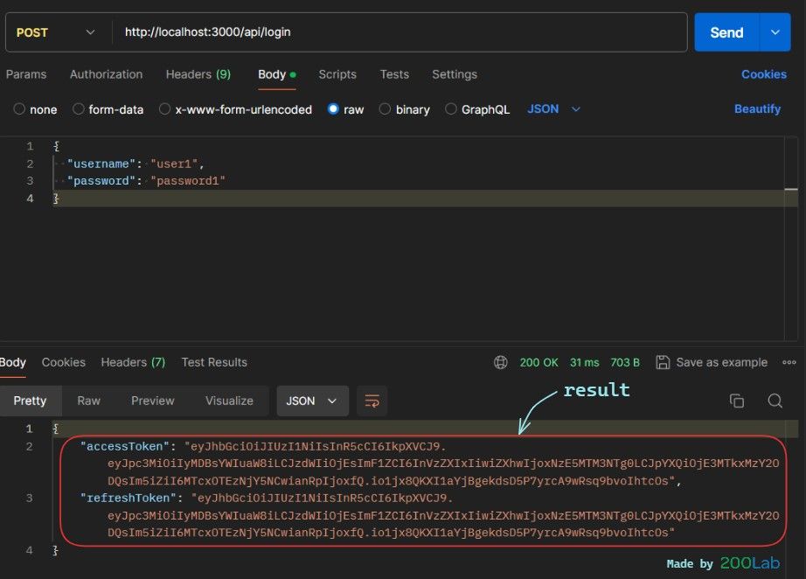Select the GraphQL body option
Viewport: 806px width, 579px height.
tap(451, 109)
